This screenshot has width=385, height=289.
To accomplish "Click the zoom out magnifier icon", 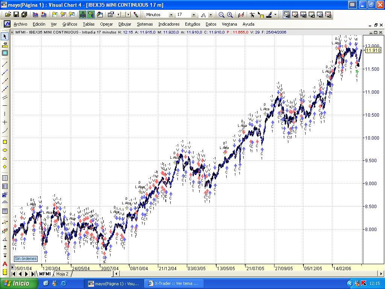I will click(221, 15).
